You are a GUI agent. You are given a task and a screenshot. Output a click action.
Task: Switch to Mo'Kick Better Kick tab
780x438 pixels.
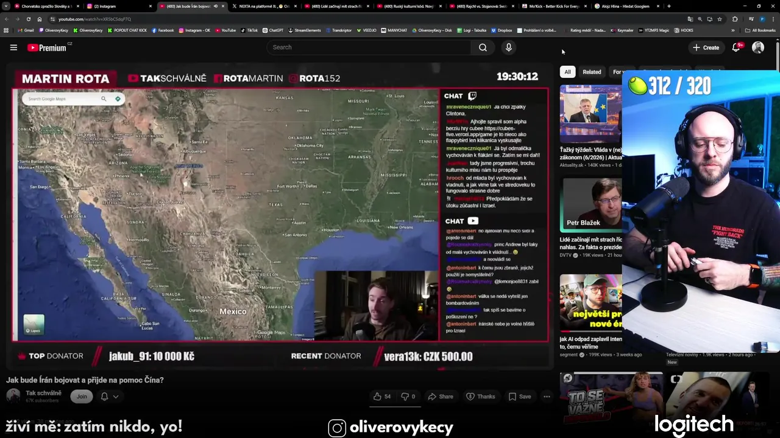click(x=552, y=6)
